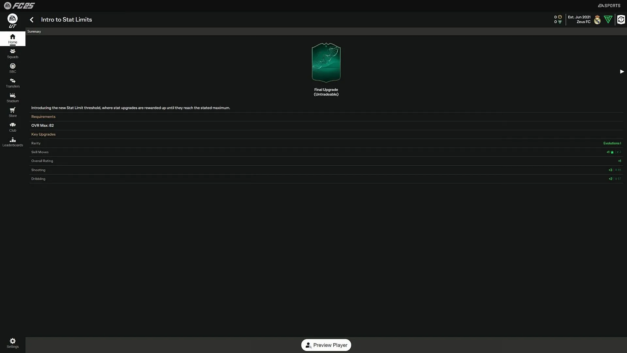Expand the Overall Rating upgrade row

point(326,161)
